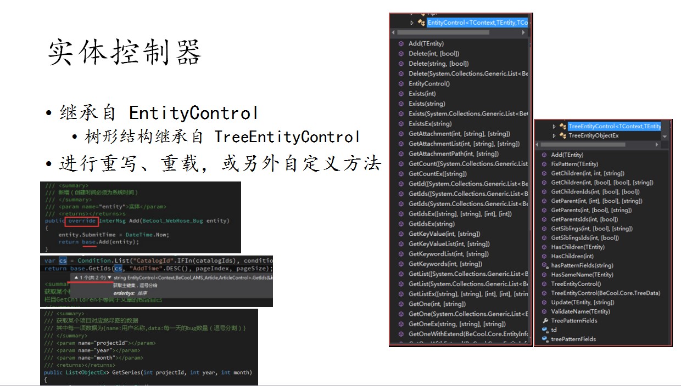This screenshot has height=386, width=681.
Task: Click the method icon beside Add(TEntity) in EntityControl list
Action: point(401,44)
